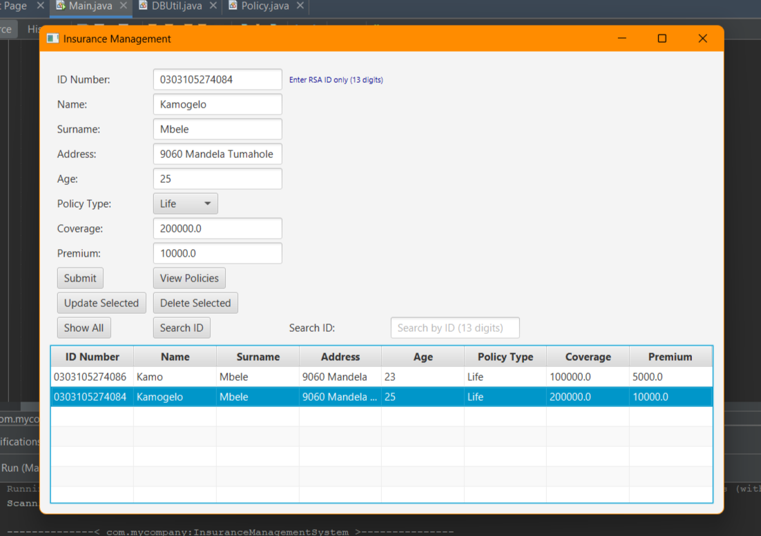Image resolution: width=761 pixels, height=536 pixels.
Task: Close the DBUtil.java tab
Action: pos(213,6)
